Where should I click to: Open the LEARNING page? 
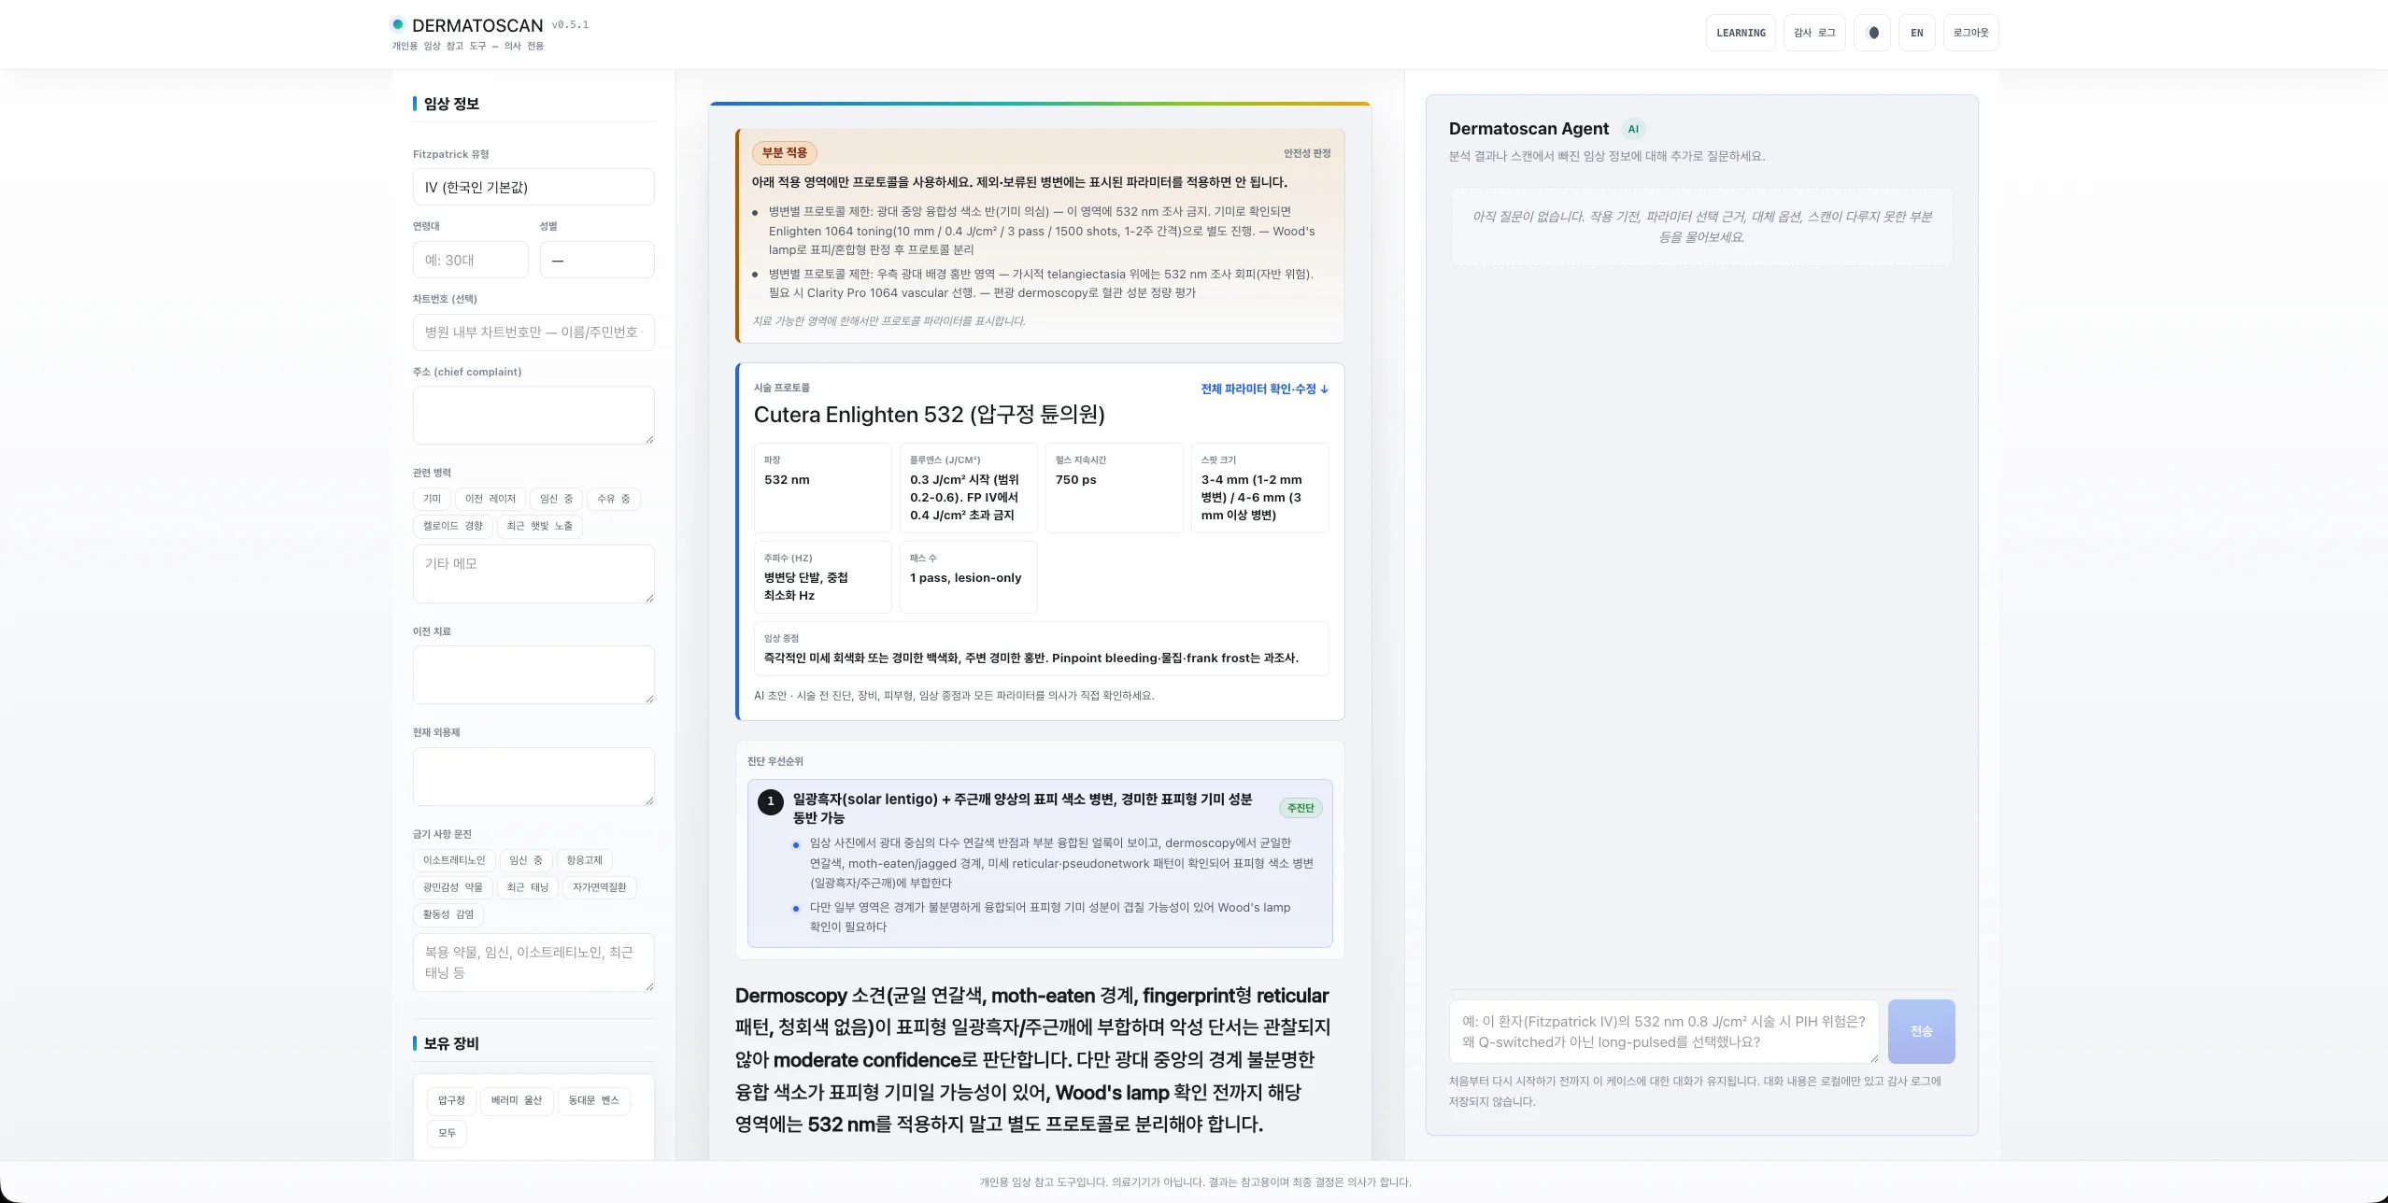(1741, 33)
